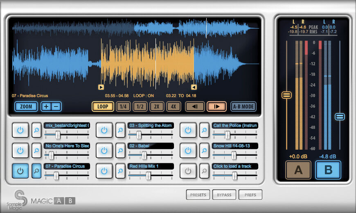The width and height of the screenshot is (356, 213).
Task: Click the orange play-forward arrow button
Action: [216, 106]
